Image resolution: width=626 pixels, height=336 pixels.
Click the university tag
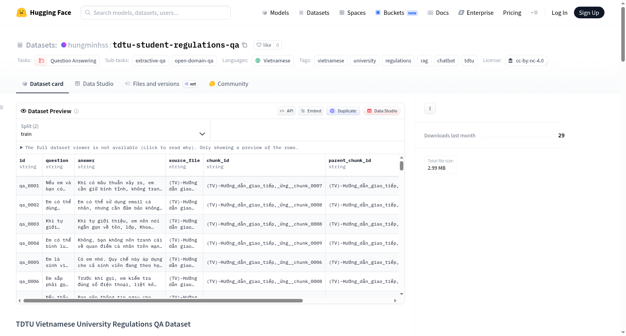pyautogui.click(x=365, y=60)
